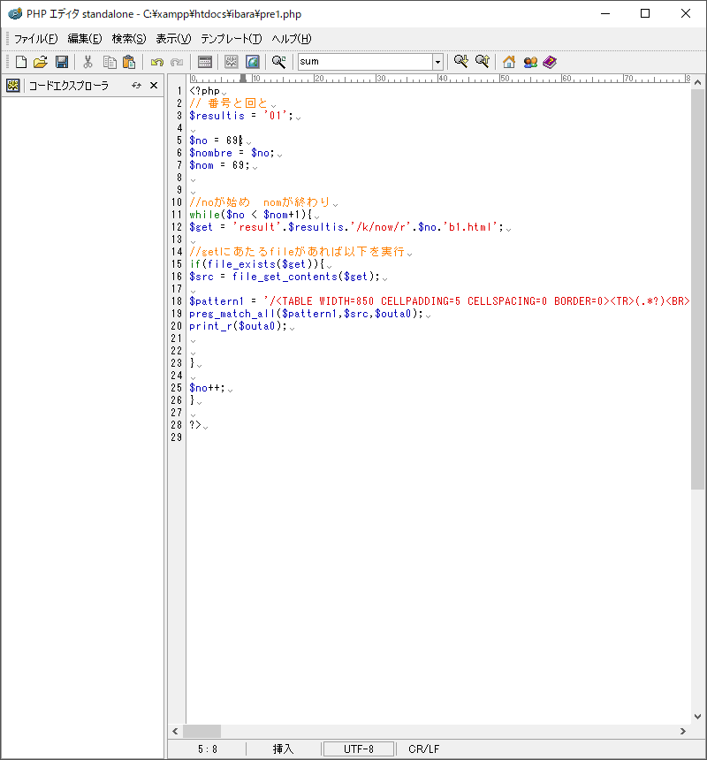Screen dimensions: 707x760
Task: Create a new file with toolbar icon
Action: [x=21, y=62]
